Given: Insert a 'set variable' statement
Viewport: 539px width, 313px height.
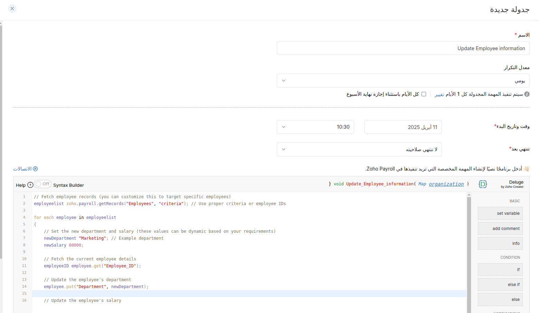Looking at the screenshot, I should point(500,213).
